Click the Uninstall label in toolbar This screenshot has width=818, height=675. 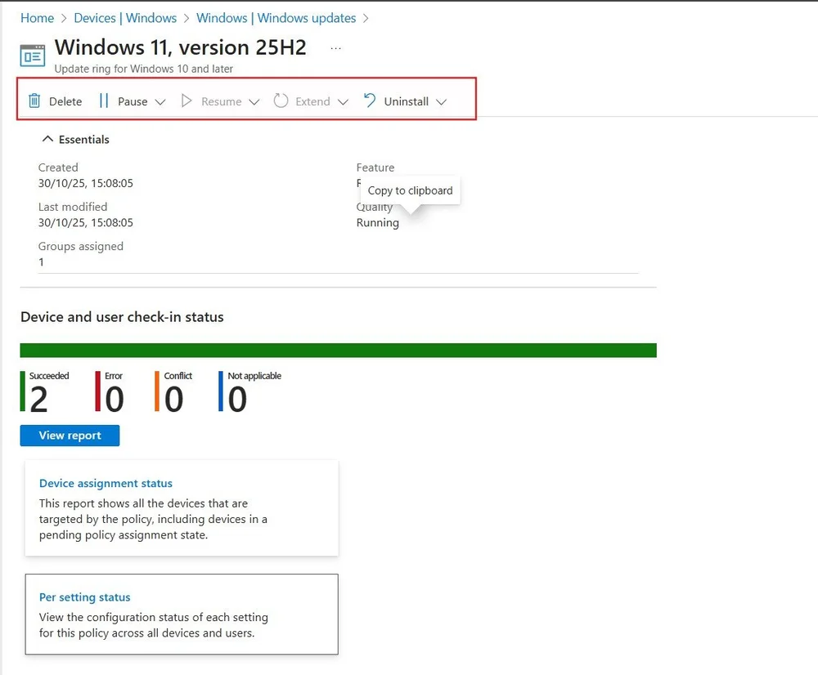tap(407, 101)
